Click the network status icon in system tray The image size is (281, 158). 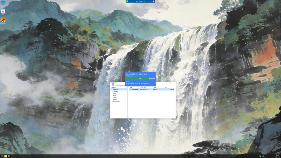click(x=260, y=156)
